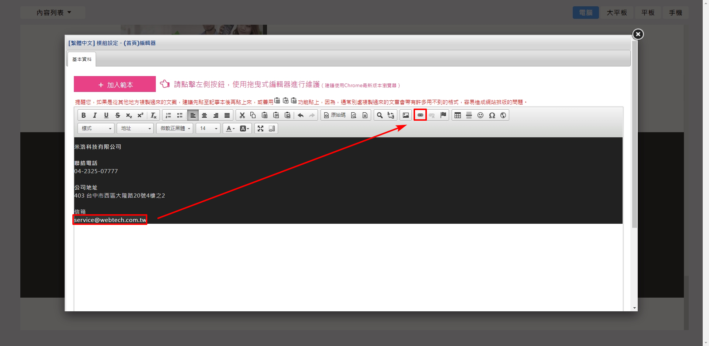709x346 pixels.
Task: Expand the 微軟正黑體 font dropdown
Action: pyautogui.click(x=175, y=129)
